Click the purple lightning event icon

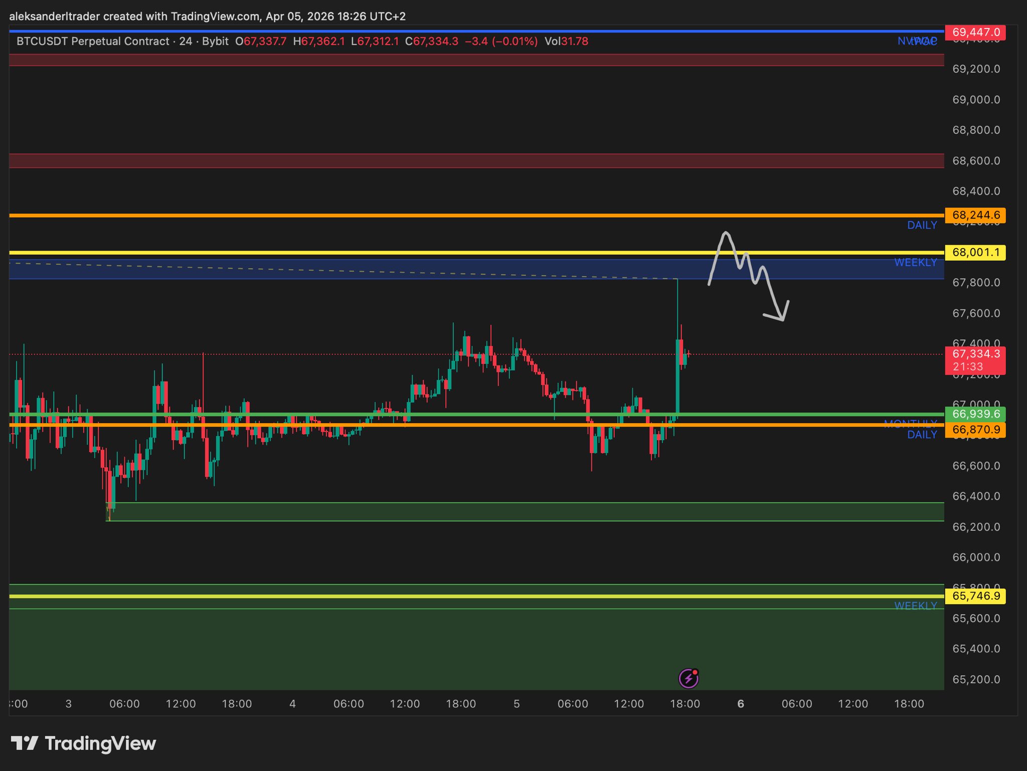pyautogui.click(x=689, y=678)
